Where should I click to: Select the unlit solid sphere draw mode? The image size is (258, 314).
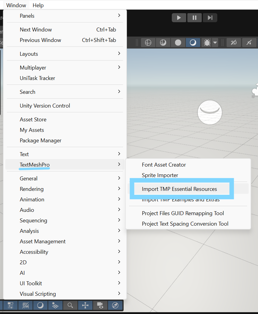coord(178,43)
